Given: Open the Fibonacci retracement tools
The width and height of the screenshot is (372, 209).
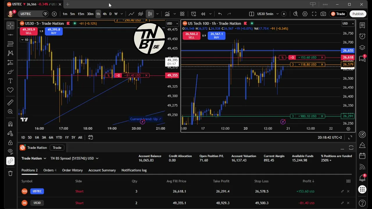Looking at the screenshot, I should (x=10, y=44).
